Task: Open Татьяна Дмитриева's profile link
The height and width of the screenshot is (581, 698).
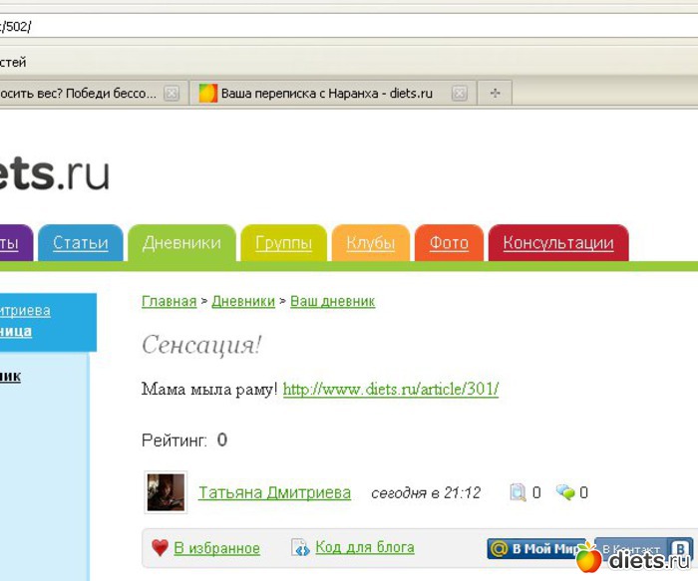Action: 274,493
